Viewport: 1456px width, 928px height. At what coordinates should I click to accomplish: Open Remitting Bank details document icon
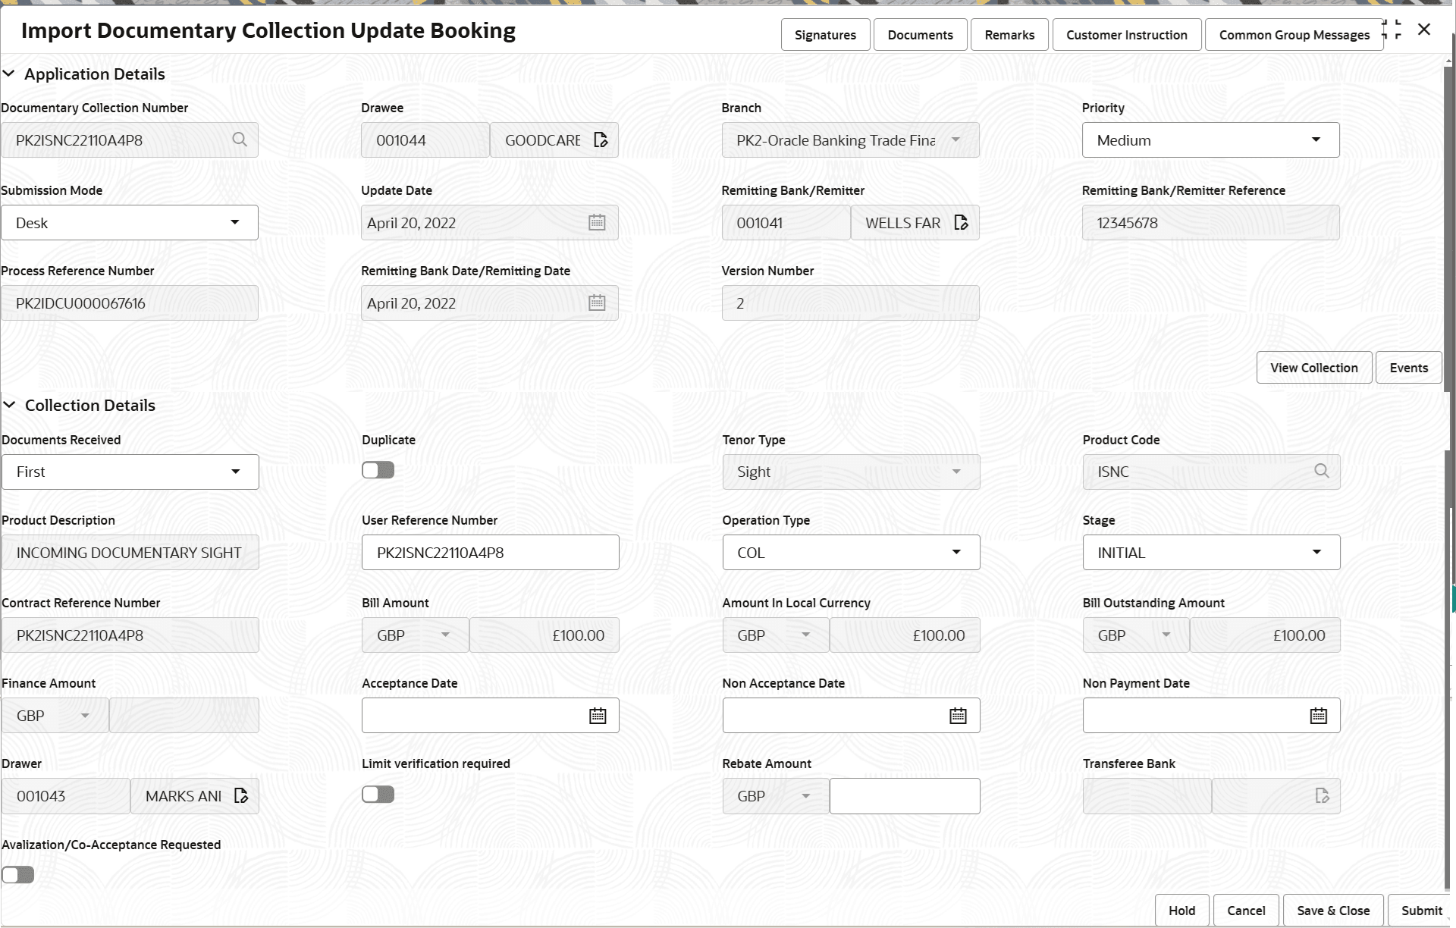[961, 223]
